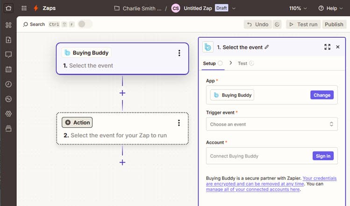Click Buying Buddy logo in panel header
Viewport: 350px width, 206px height.
pyautogui.click(x=208, y=47)
